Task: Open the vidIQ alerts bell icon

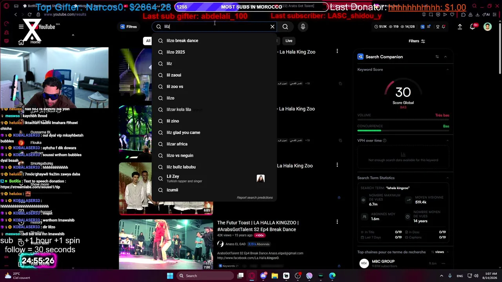Action: pyautogui.click(x=444, y=27)
